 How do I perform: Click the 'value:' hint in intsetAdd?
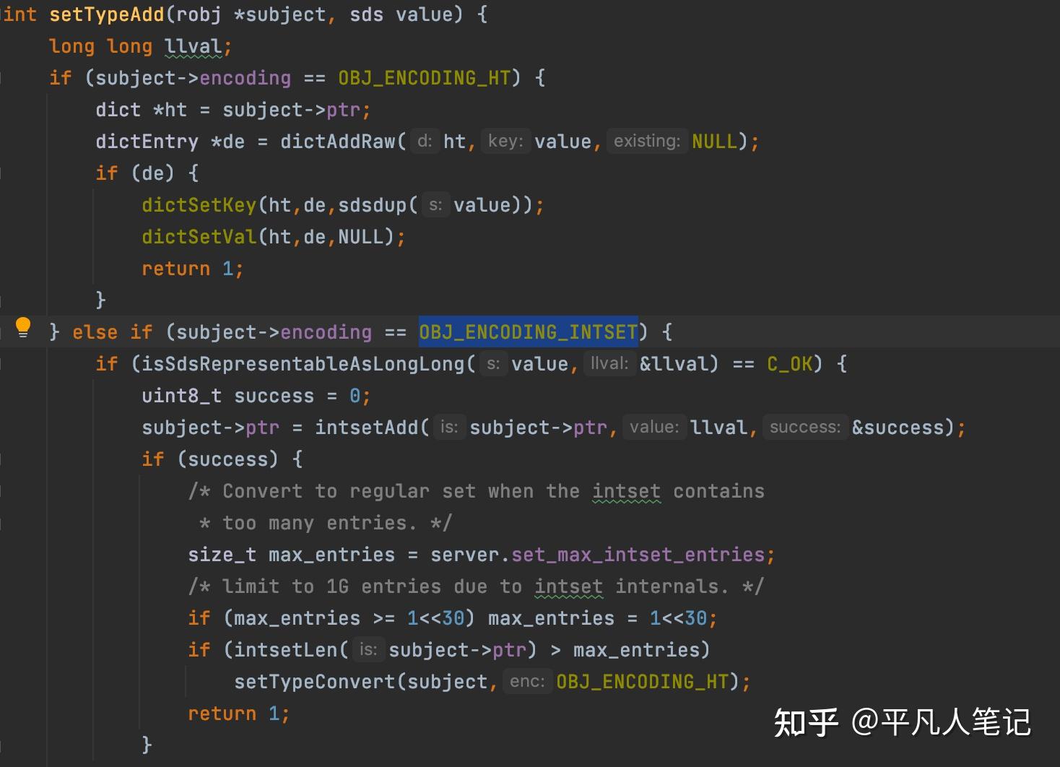pos(654,427)
